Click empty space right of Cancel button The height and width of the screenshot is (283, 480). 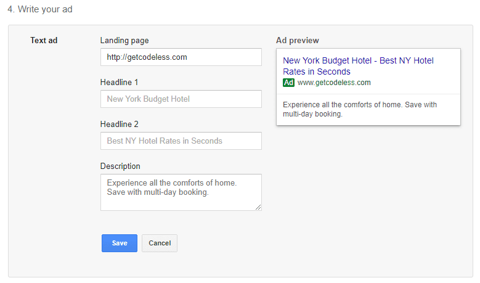click(246, 243)
